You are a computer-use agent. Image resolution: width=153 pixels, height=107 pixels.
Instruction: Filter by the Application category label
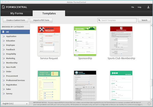11,36
